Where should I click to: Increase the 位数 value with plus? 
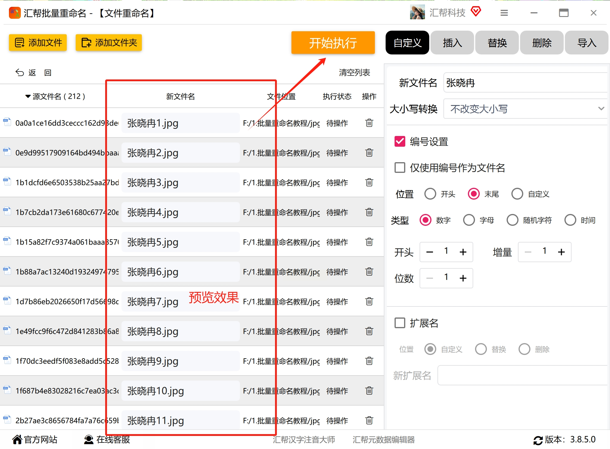coord(463,278)
